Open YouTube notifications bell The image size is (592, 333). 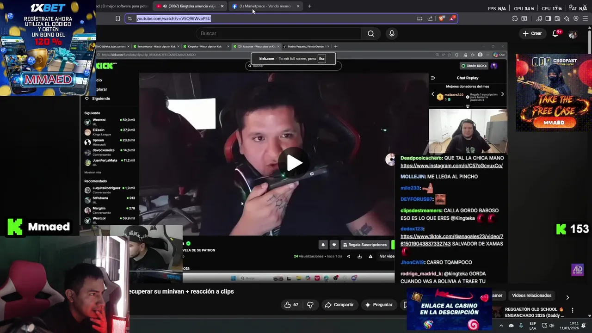coord(555,33)
